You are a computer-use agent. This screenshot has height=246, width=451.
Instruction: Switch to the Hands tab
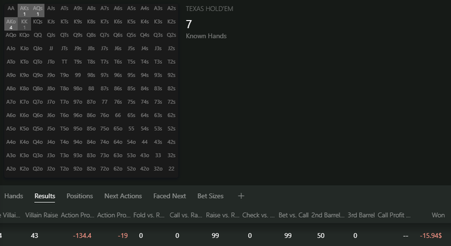click(x=14, y=196)
